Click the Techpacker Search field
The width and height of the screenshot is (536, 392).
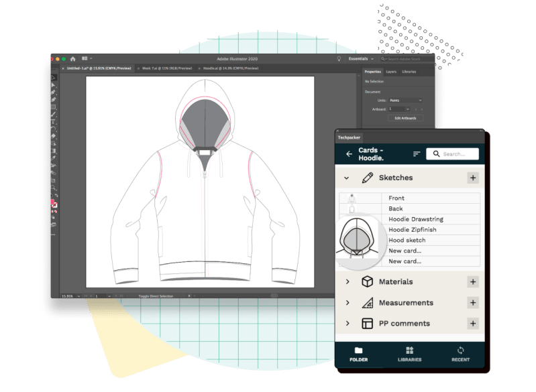(x=453, y=154)
